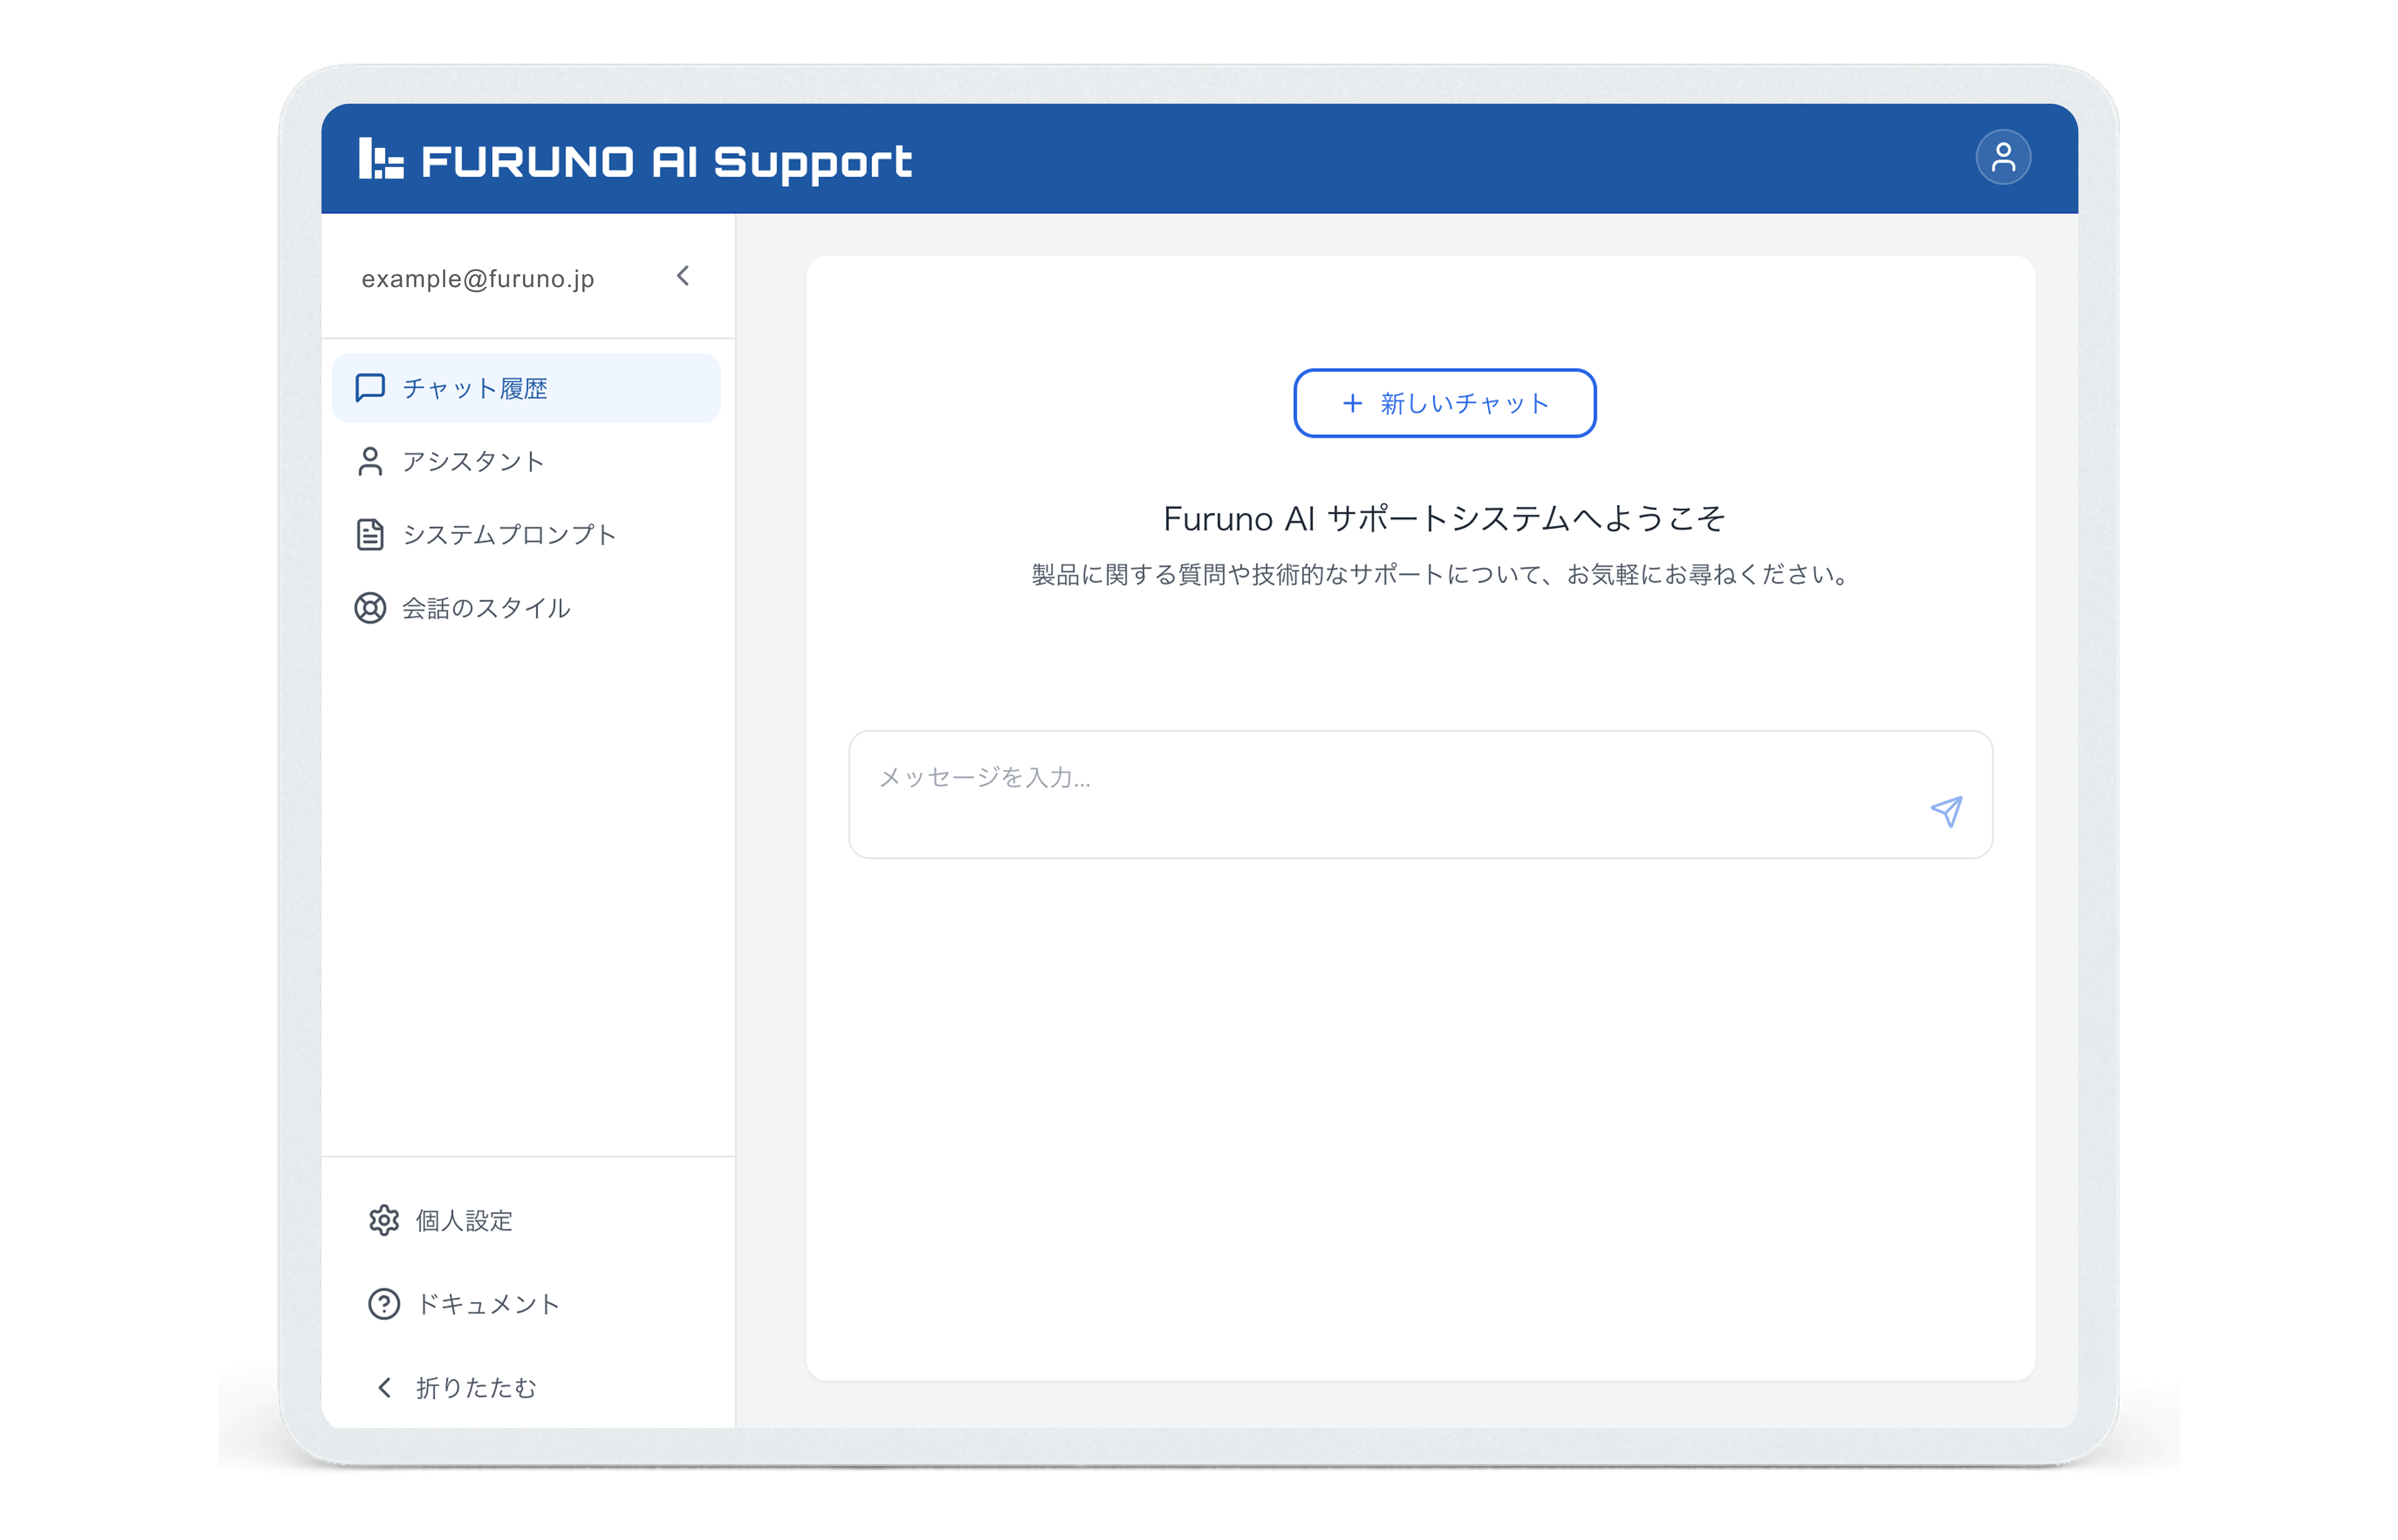Click the FURUNO logo mark in the header
Image resolution: width=2398 pixels, height=1540 pixels.
pyautogui.click(x=381, y=159)
